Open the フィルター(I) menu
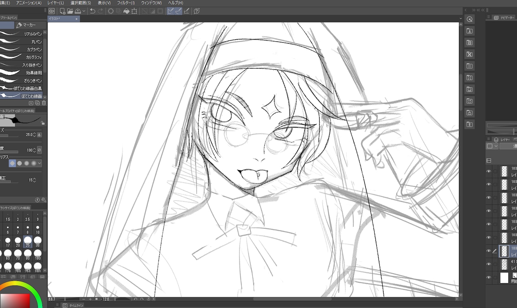The width and height of the screenshot is (517, 308). [126, 3]
